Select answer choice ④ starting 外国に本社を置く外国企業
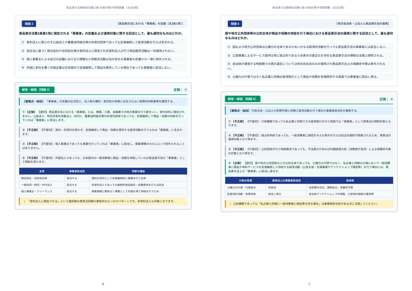This screenshot has width=412, height=291. (103, 68)
